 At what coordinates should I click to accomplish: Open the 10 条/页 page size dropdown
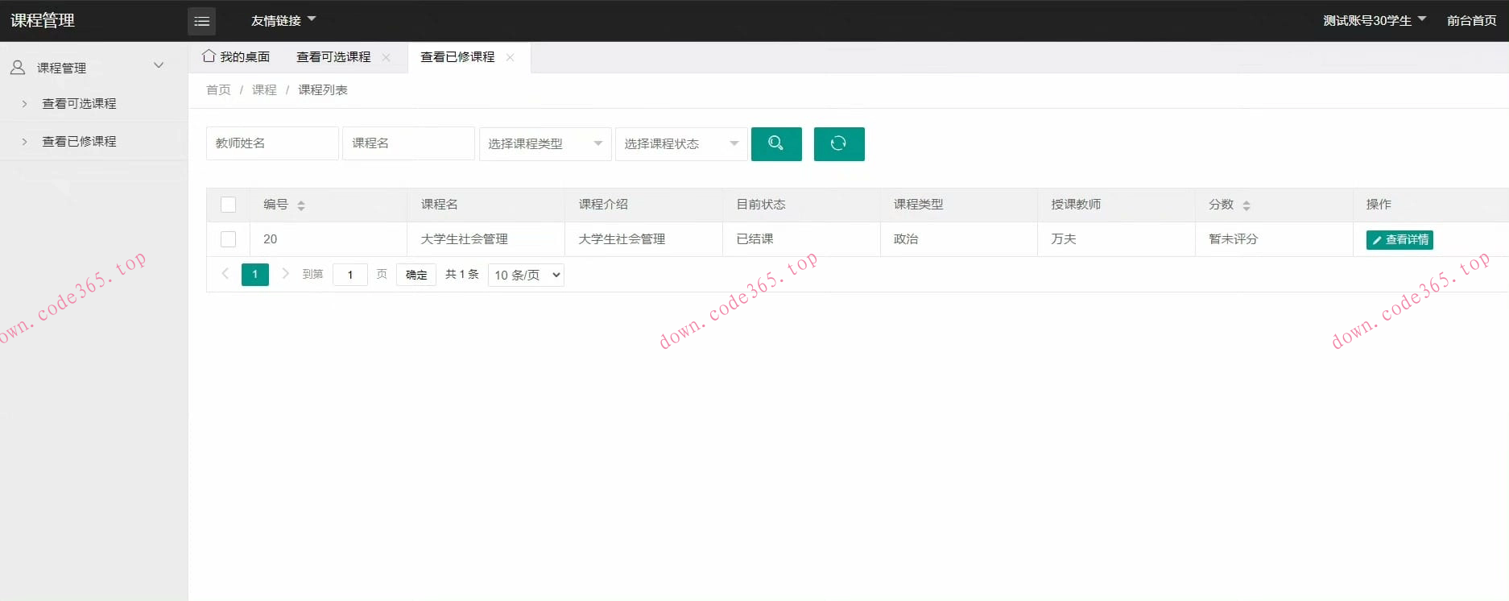click(526, 275)
